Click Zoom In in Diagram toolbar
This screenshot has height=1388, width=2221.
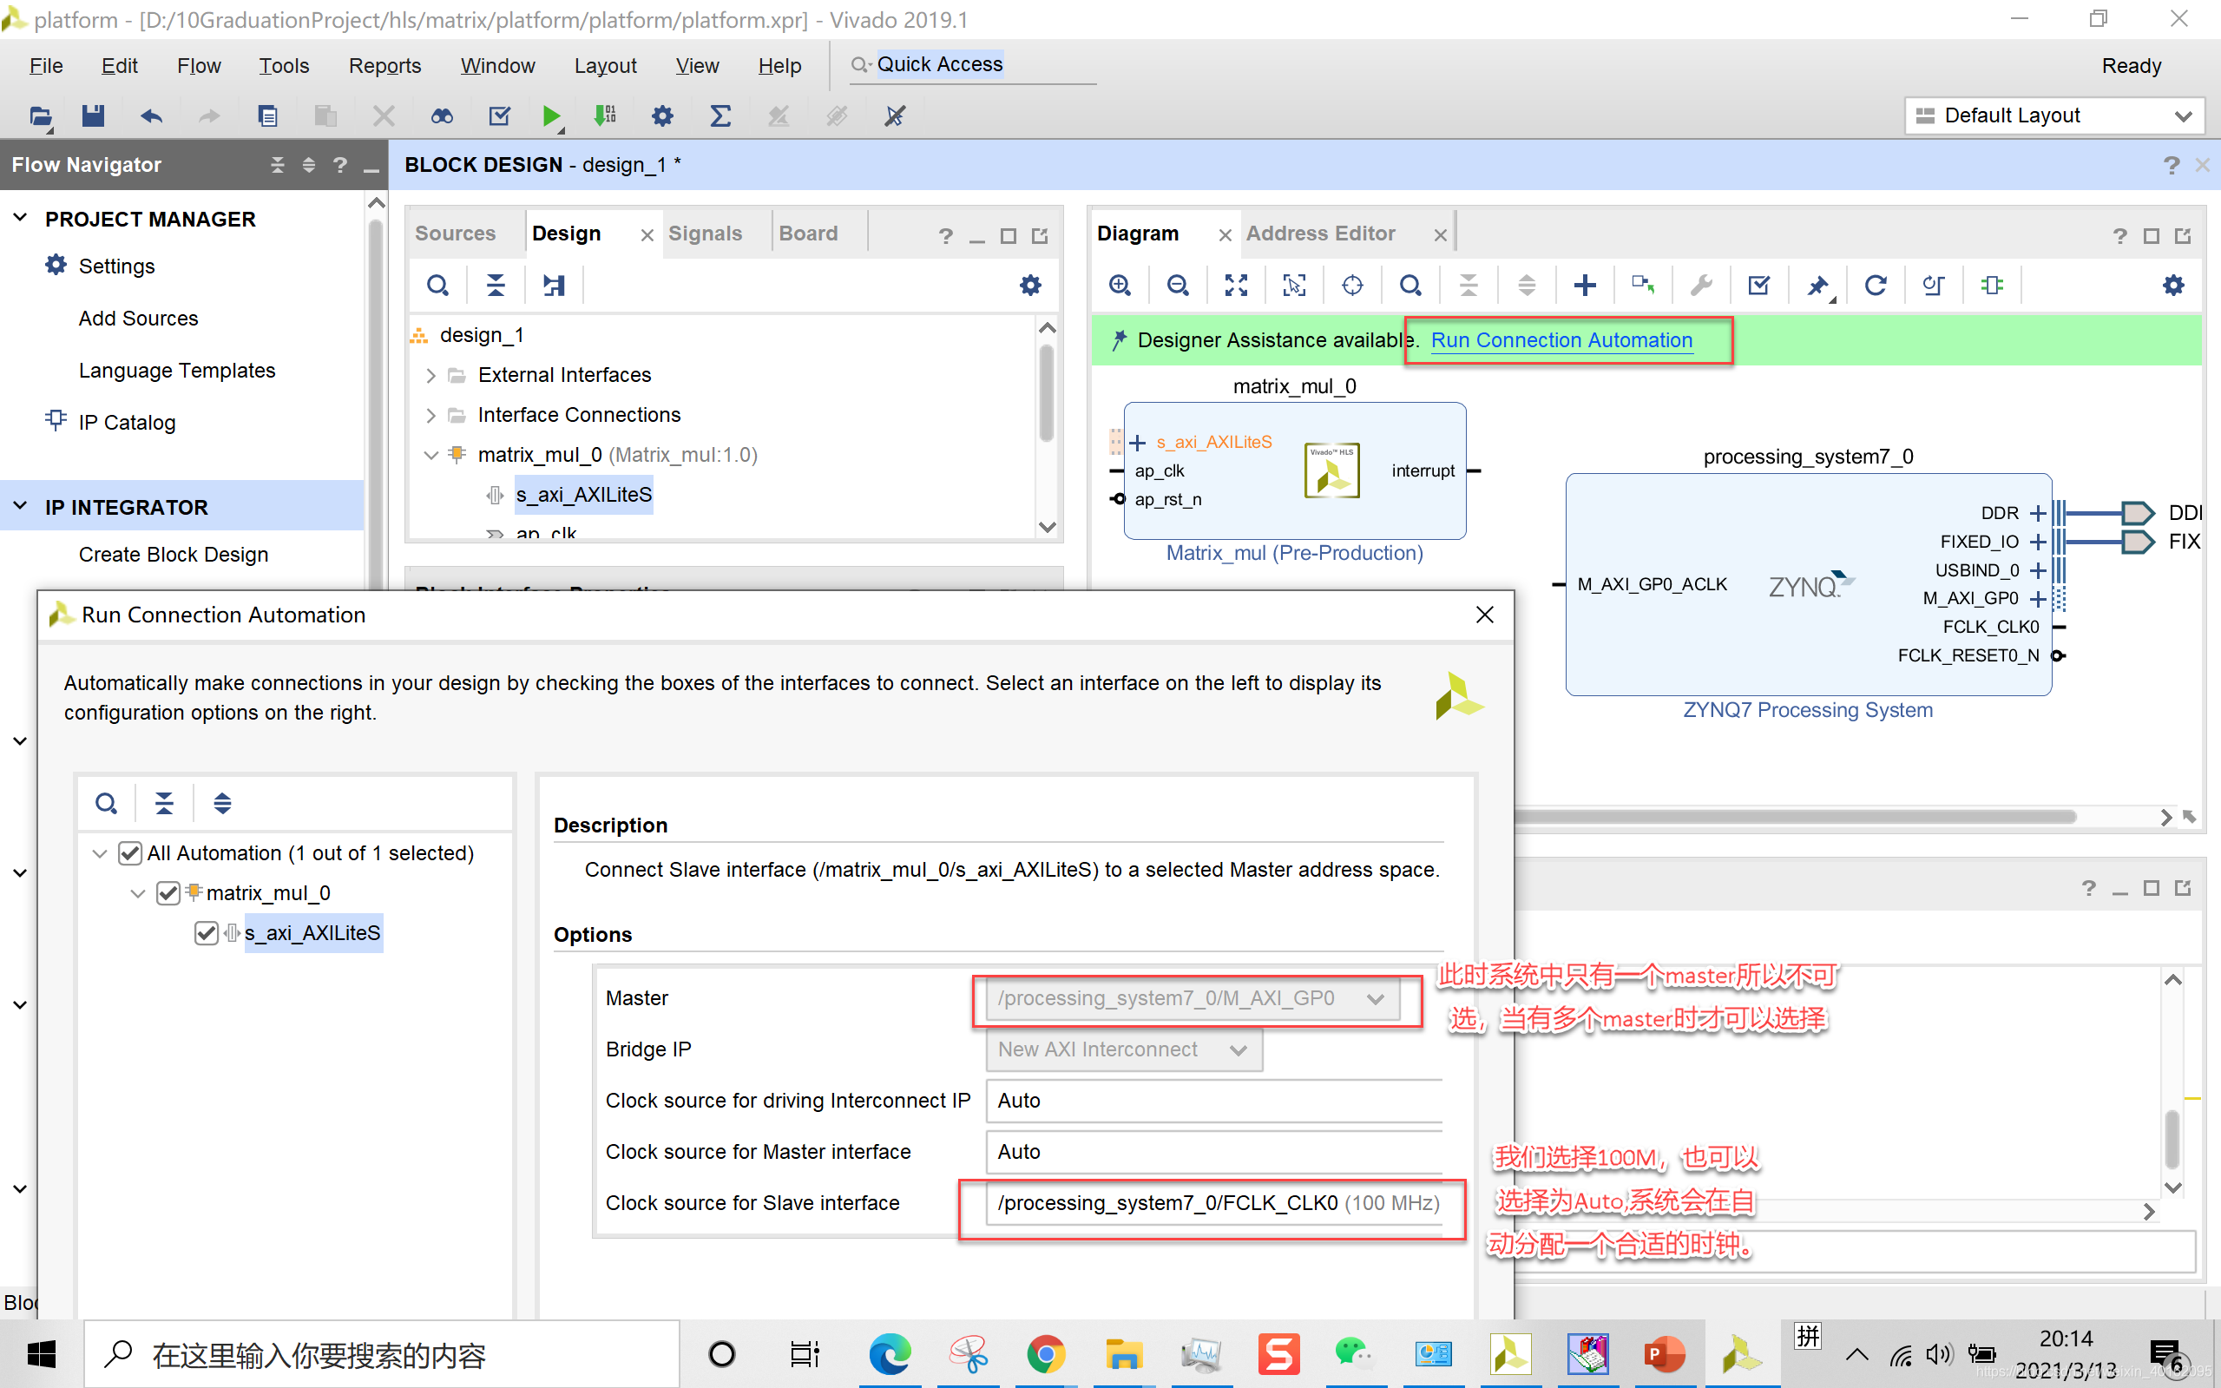point(1120,286)
